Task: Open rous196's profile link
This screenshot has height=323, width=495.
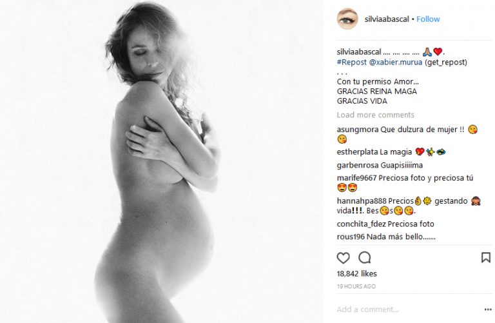Action: (x=351, y=237)
